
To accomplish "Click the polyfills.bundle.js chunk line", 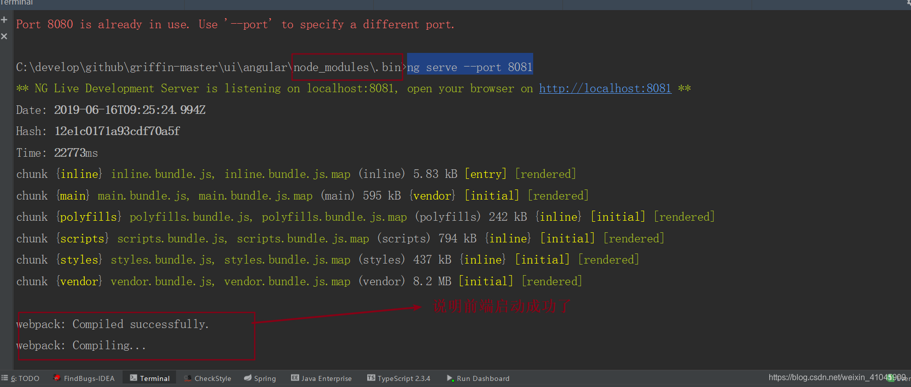I will [x=365, y=217].
